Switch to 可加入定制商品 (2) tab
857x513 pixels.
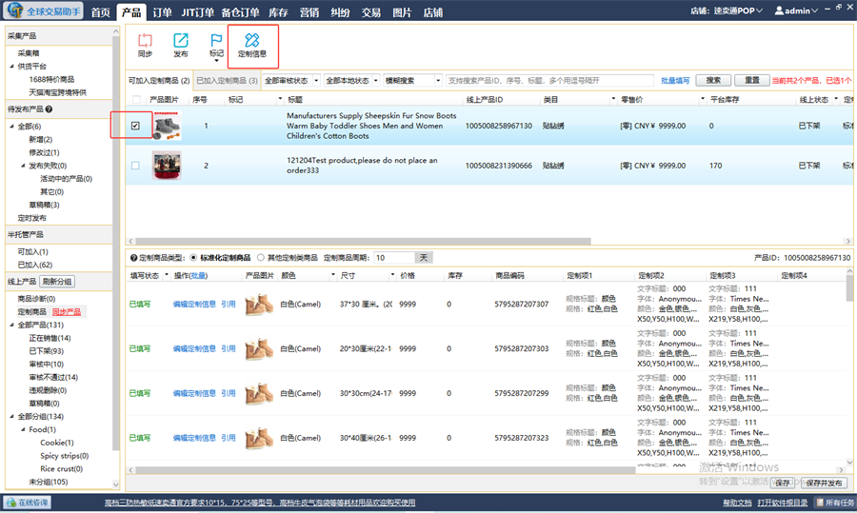pyautogui.click(x=159, y=81)
